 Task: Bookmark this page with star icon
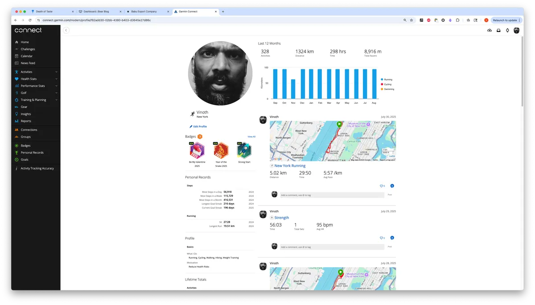[412, 20]
